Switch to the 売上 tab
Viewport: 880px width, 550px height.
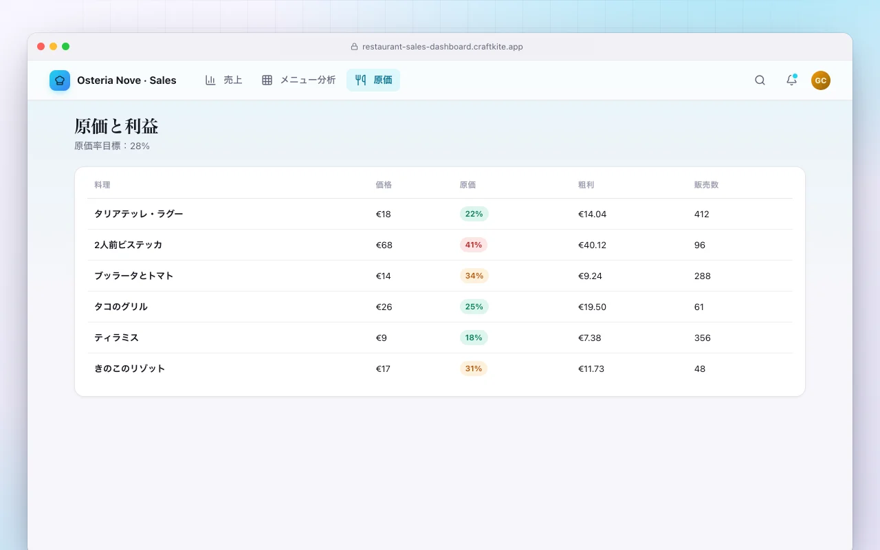224,80
